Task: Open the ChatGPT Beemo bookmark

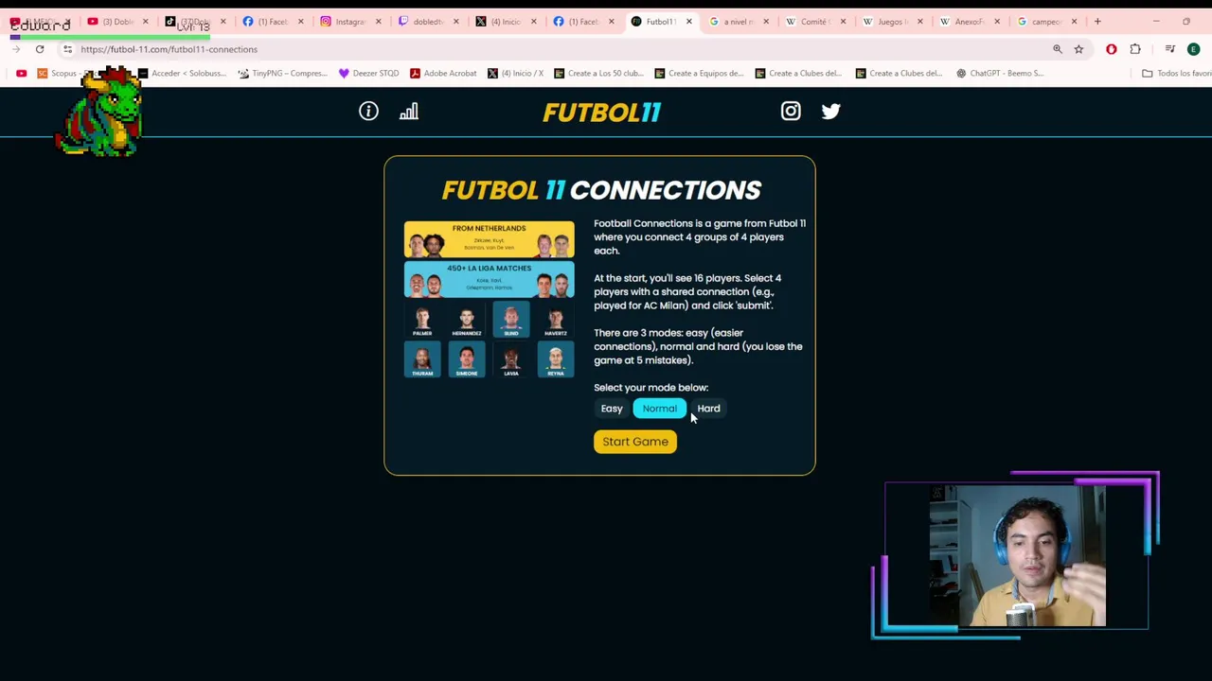Action: 1000,73
